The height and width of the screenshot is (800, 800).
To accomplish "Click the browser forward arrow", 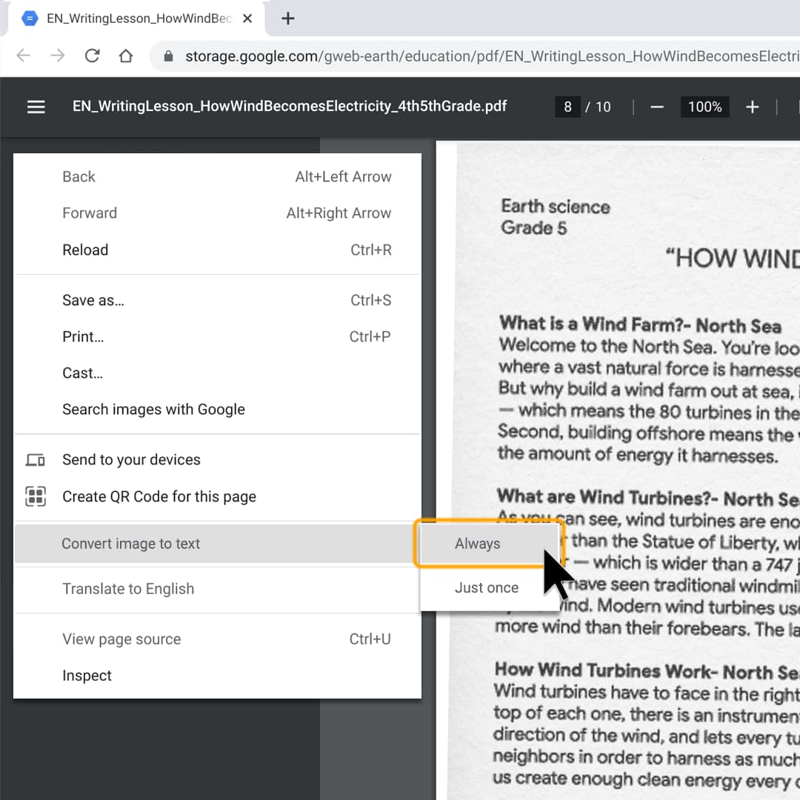I will [x=58, y=55].
